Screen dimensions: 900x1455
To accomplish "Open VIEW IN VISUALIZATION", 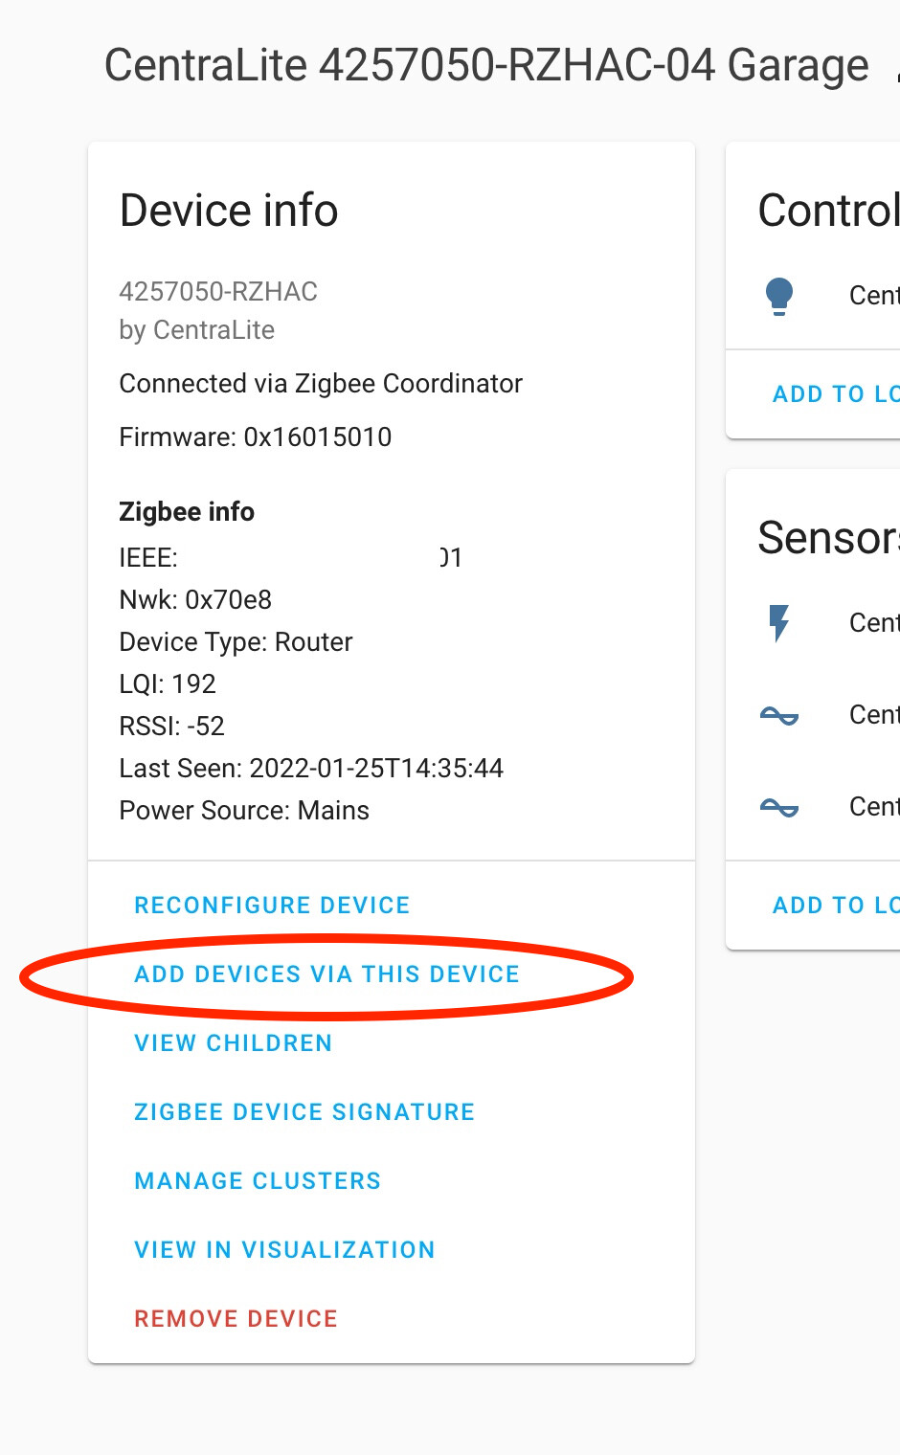I will [284, 1249].
